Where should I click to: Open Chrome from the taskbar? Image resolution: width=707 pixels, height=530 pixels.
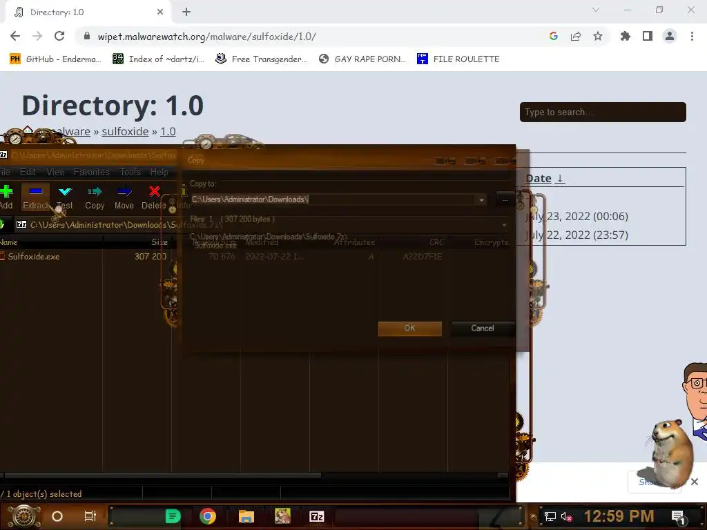click(208, 516)
